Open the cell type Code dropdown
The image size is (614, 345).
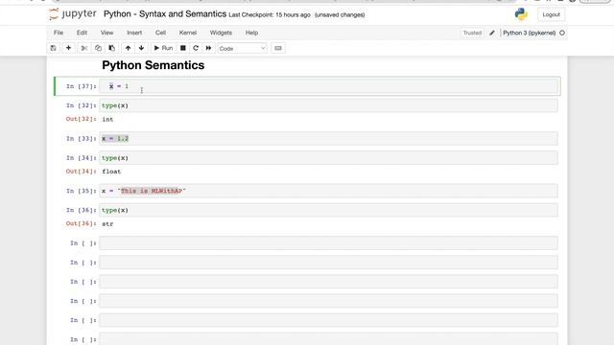[x=243, y=49]
